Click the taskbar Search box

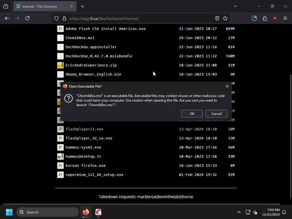tap(48, 212)
